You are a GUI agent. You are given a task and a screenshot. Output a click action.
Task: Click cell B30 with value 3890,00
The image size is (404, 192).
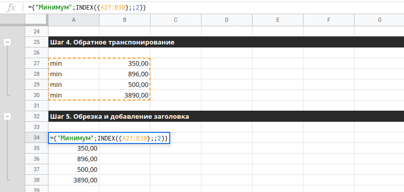click(x=125, y=95)
